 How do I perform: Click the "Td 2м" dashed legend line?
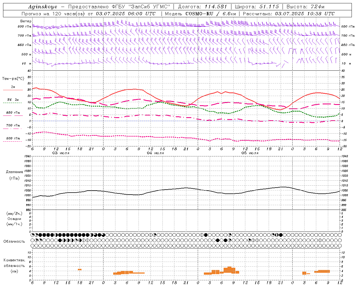(x=12, y=103)
